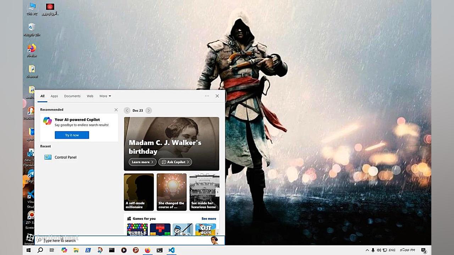454x255 pixels.
Task: Click the microphone tray icon
Action: 373,250
